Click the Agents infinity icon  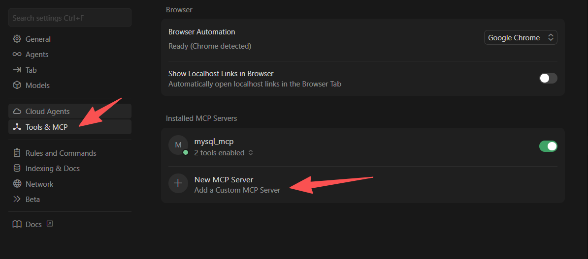click(x=17, y=55)
